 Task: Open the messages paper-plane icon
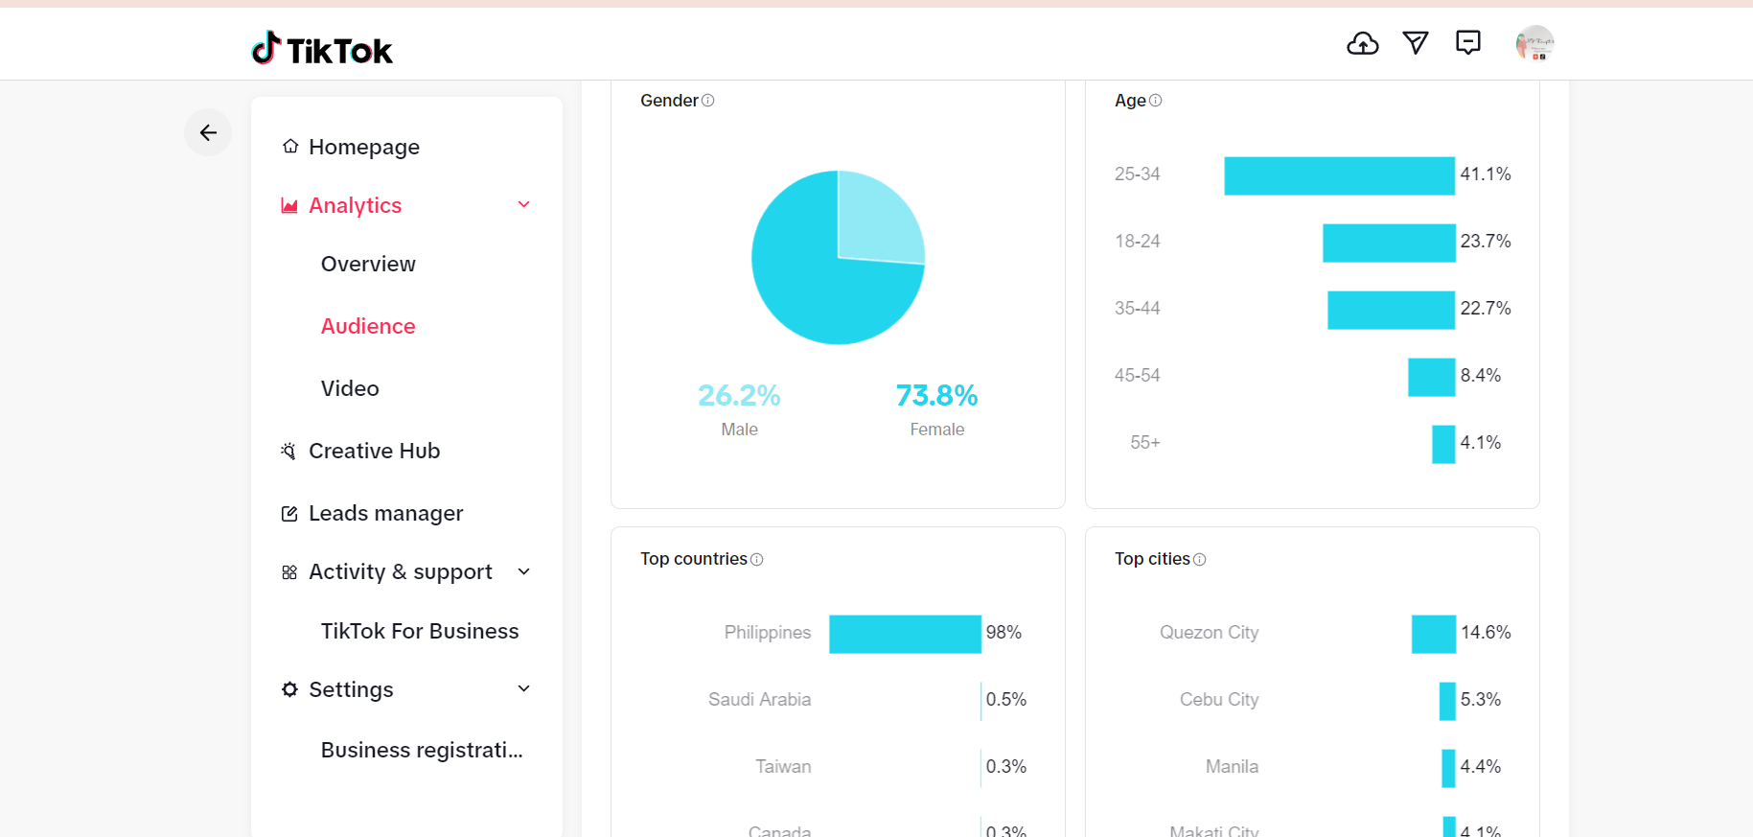click(x=1416, y=43)
